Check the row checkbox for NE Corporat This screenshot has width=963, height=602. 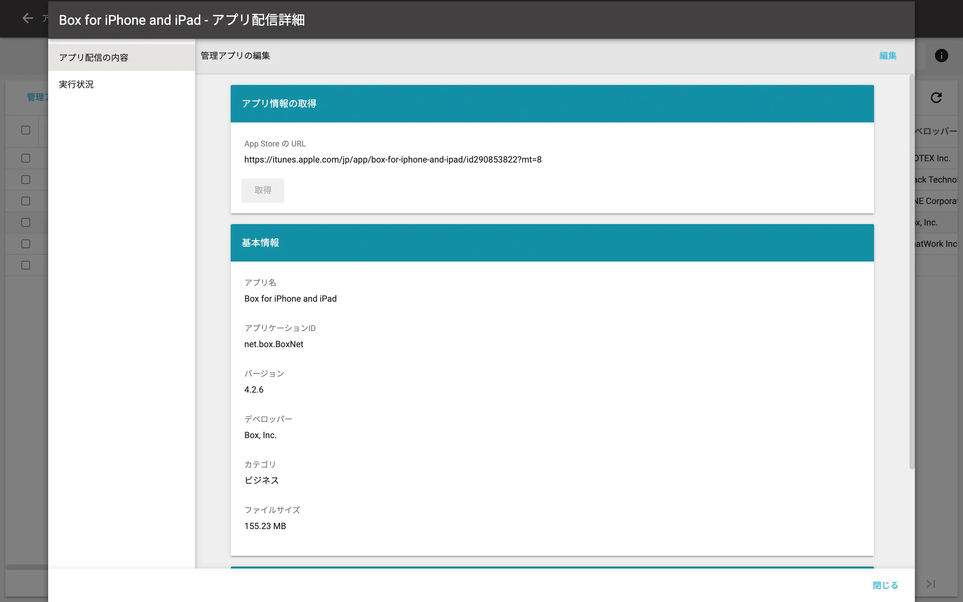pos(26,201)
